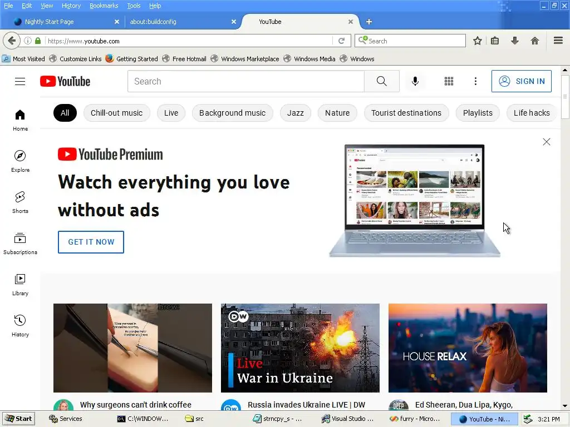
Task: Open the House Relax video thumbnail
Action: coord(468,348)
